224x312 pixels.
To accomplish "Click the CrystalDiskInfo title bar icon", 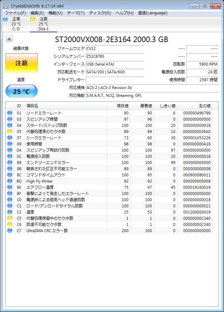I will (x=6, y=6).
